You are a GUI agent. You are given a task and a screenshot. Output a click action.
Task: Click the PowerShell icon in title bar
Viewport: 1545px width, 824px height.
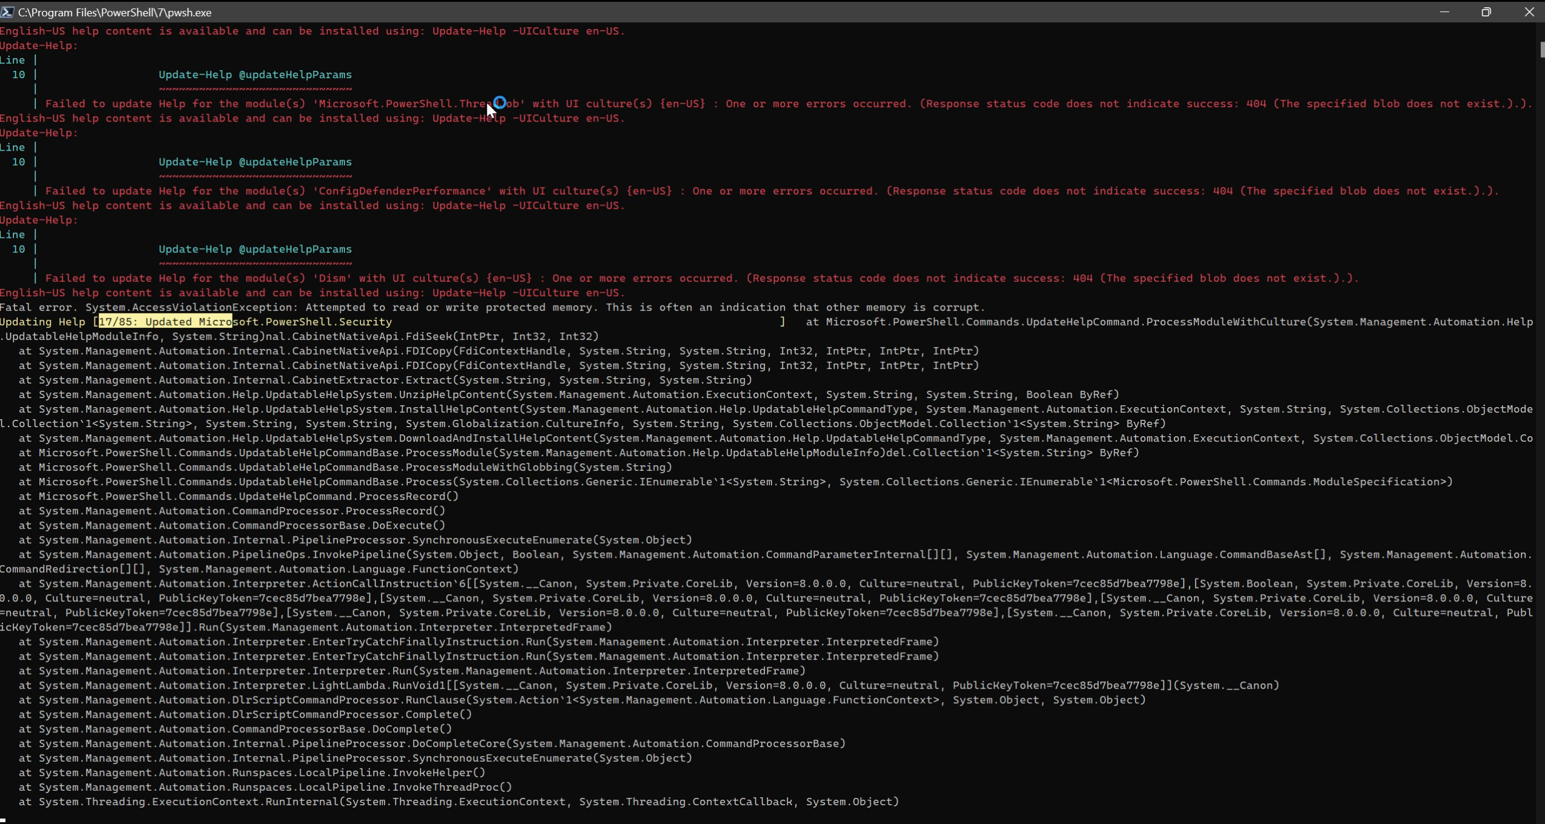(x=7, y=11)
